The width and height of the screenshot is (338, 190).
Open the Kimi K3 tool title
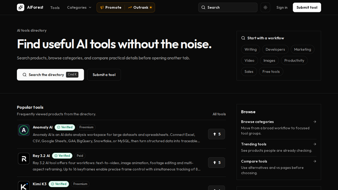(x=39, y=184)
